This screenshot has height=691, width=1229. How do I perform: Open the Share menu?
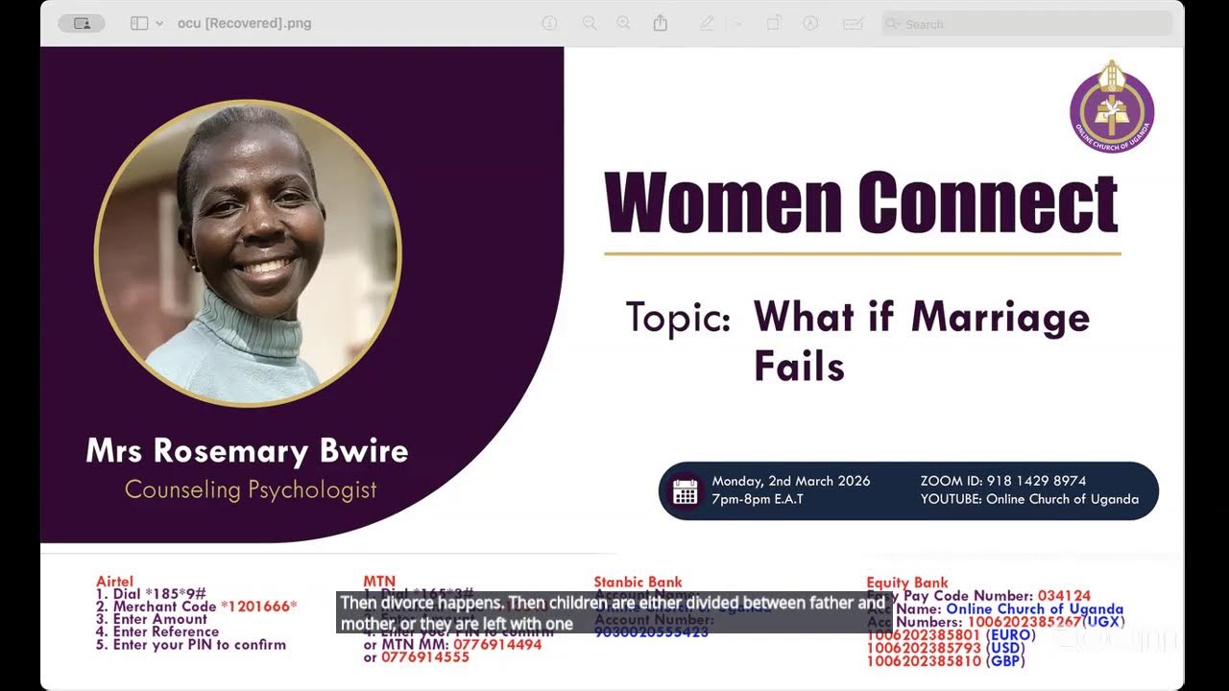click(661, 23)
